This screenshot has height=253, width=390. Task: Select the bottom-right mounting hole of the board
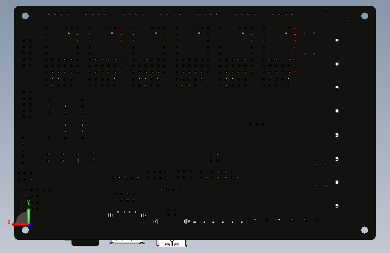(364, 230)
